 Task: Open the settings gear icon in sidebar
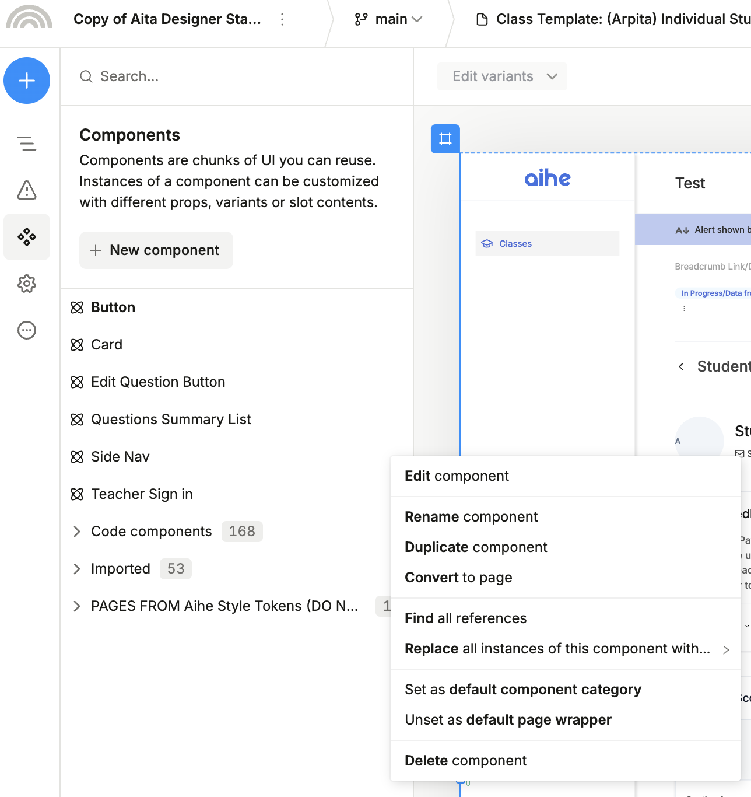pos(27,284)
